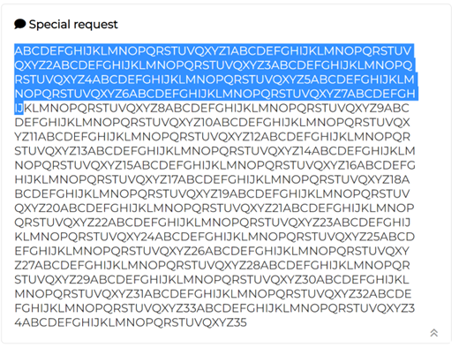Click the "Special request" heading text
459x348 pixels.
pyautogui.click(x=73, y=24)
